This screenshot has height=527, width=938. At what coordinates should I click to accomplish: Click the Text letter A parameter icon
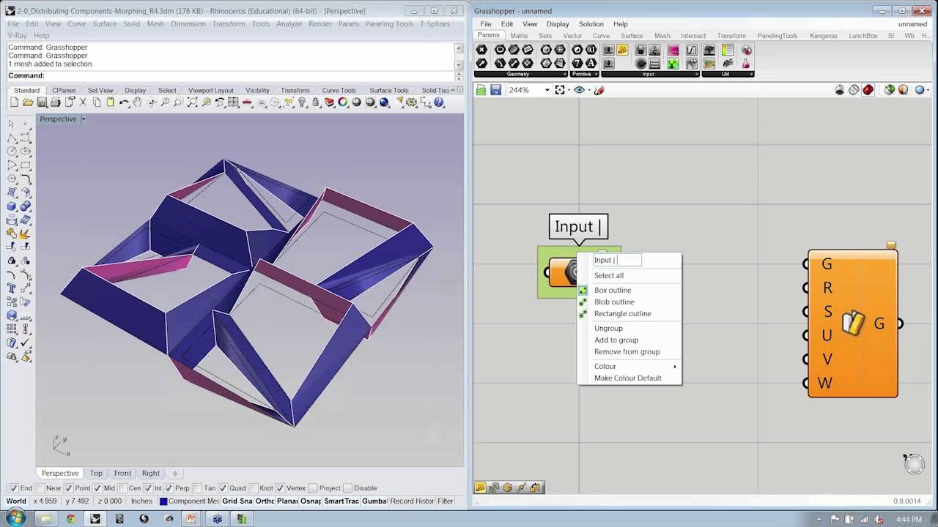coord(591,63)
